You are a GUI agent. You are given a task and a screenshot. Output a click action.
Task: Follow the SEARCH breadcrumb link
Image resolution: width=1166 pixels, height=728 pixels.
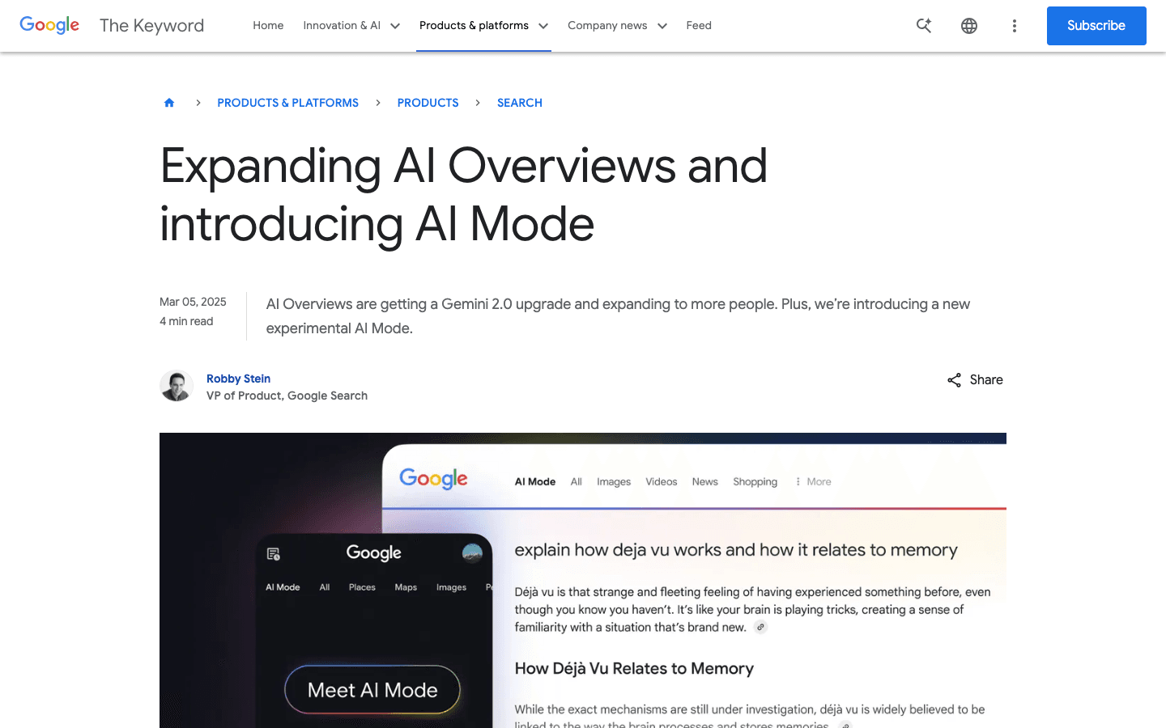pos(520,103)
